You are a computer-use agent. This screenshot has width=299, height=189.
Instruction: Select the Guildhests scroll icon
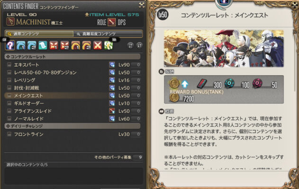pos(43,45)
